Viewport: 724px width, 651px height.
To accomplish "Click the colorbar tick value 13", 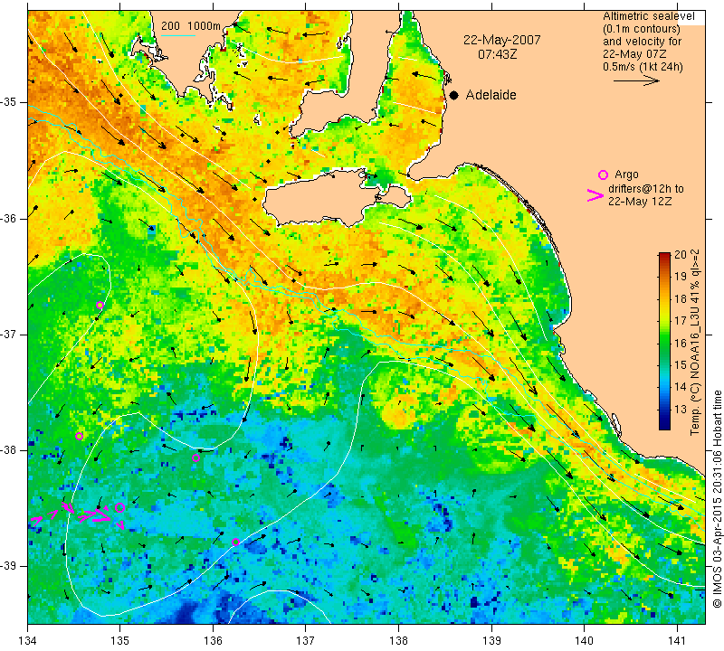I will pyautogui.click(x=681, y=409).
